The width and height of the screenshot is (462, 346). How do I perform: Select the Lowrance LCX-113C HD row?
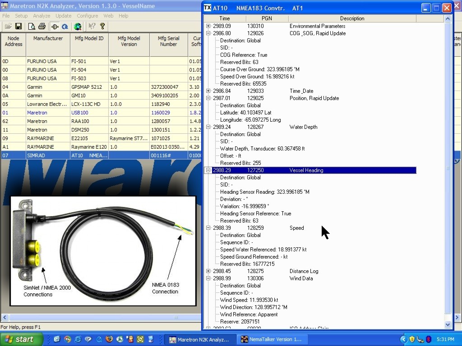[x=102, y=104]
